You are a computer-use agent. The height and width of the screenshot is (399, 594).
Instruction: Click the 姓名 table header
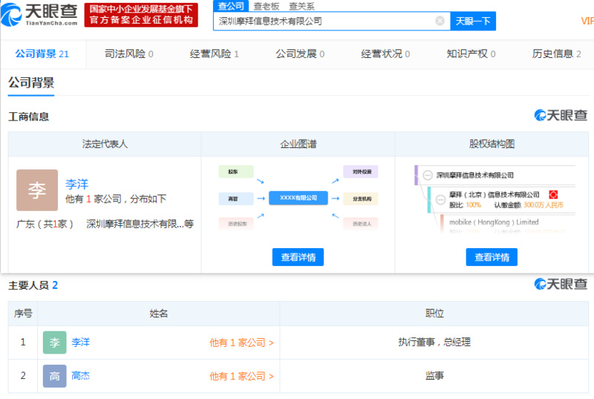coord(159,314)
